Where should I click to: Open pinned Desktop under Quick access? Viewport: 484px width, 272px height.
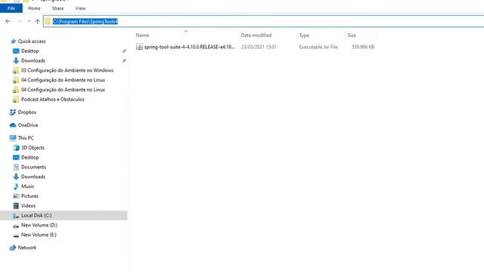click(x=30, y=51)
